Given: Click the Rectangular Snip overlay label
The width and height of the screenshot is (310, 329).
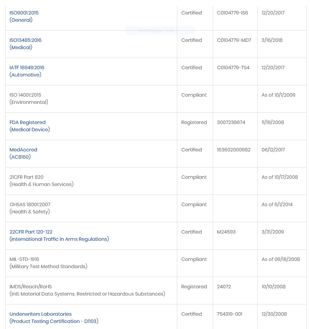Looking at the screenshot, I should (160, 30).
